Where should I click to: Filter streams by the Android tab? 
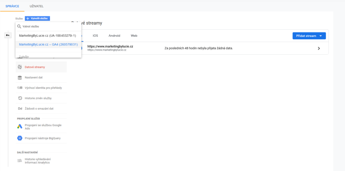point(115,36)
